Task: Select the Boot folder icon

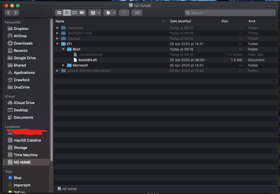Action: (x=69, y=49)
